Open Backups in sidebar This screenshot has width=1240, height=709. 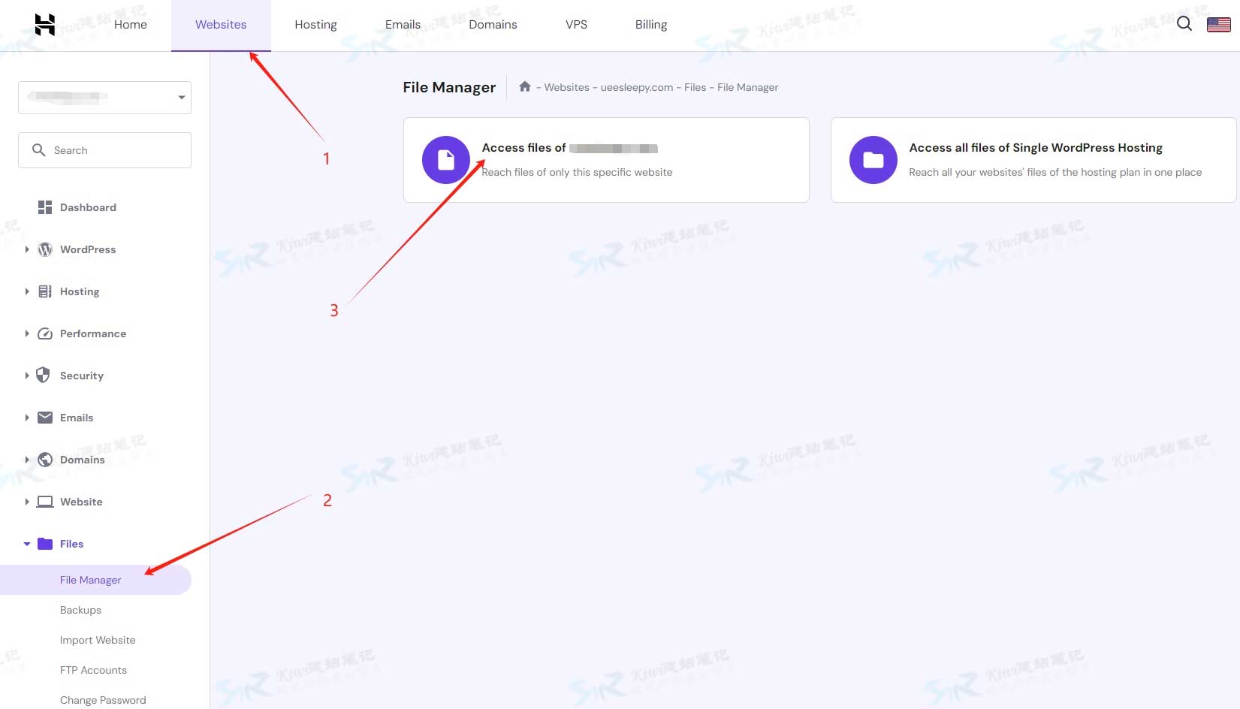80,610
